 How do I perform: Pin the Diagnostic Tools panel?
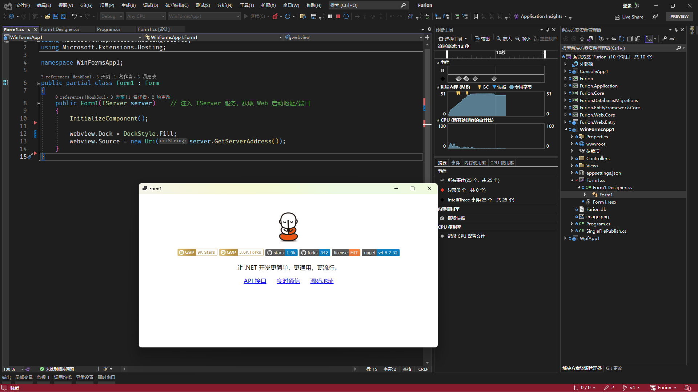[547, 30]
